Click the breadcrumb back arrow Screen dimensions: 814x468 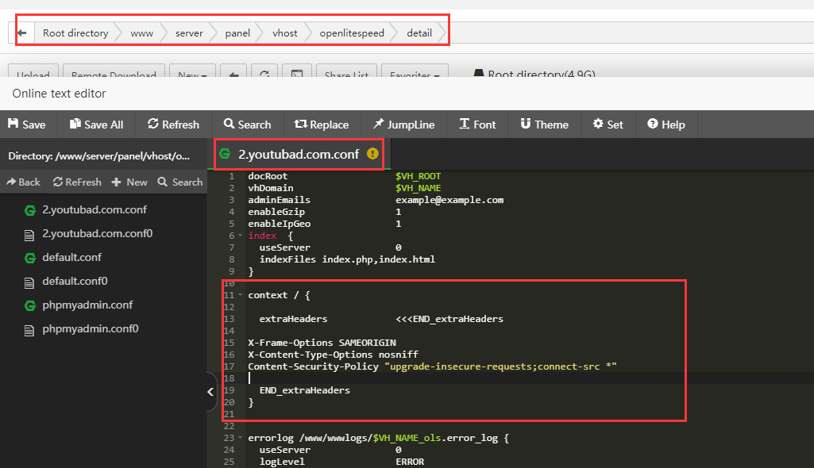(21, 33)
